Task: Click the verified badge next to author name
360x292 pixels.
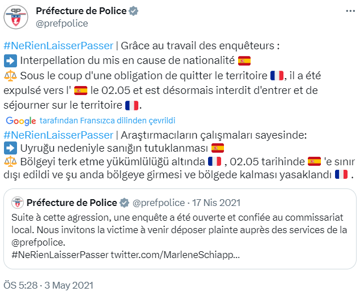Action: (x=132, y=11)
